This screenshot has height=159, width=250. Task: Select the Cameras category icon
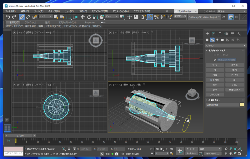click(x=222, y=40)
